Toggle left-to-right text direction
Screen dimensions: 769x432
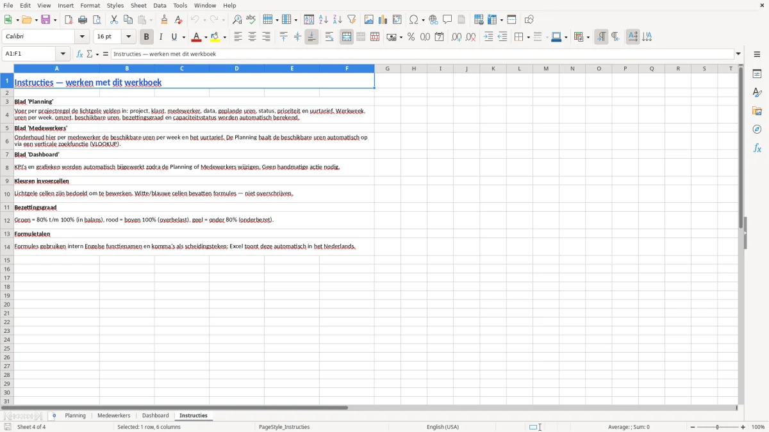tap(601, 37)
